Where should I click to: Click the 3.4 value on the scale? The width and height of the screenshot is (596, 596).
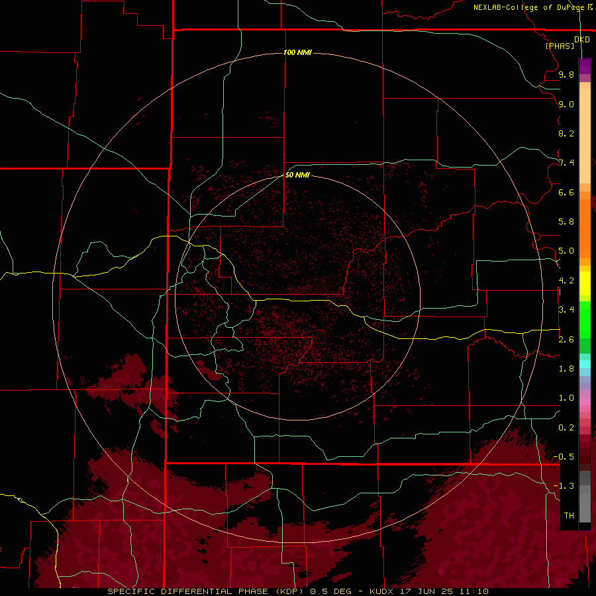[566, 310]
